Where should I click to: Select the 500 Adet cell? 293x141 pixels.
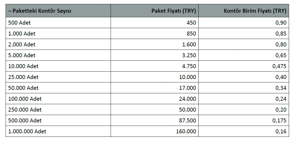point(58,23)
